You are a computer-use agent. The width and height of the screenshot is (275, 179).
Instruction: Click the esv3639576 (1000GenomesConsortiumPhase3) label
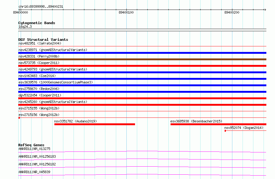pyautogui.click(x=56, y=82)
